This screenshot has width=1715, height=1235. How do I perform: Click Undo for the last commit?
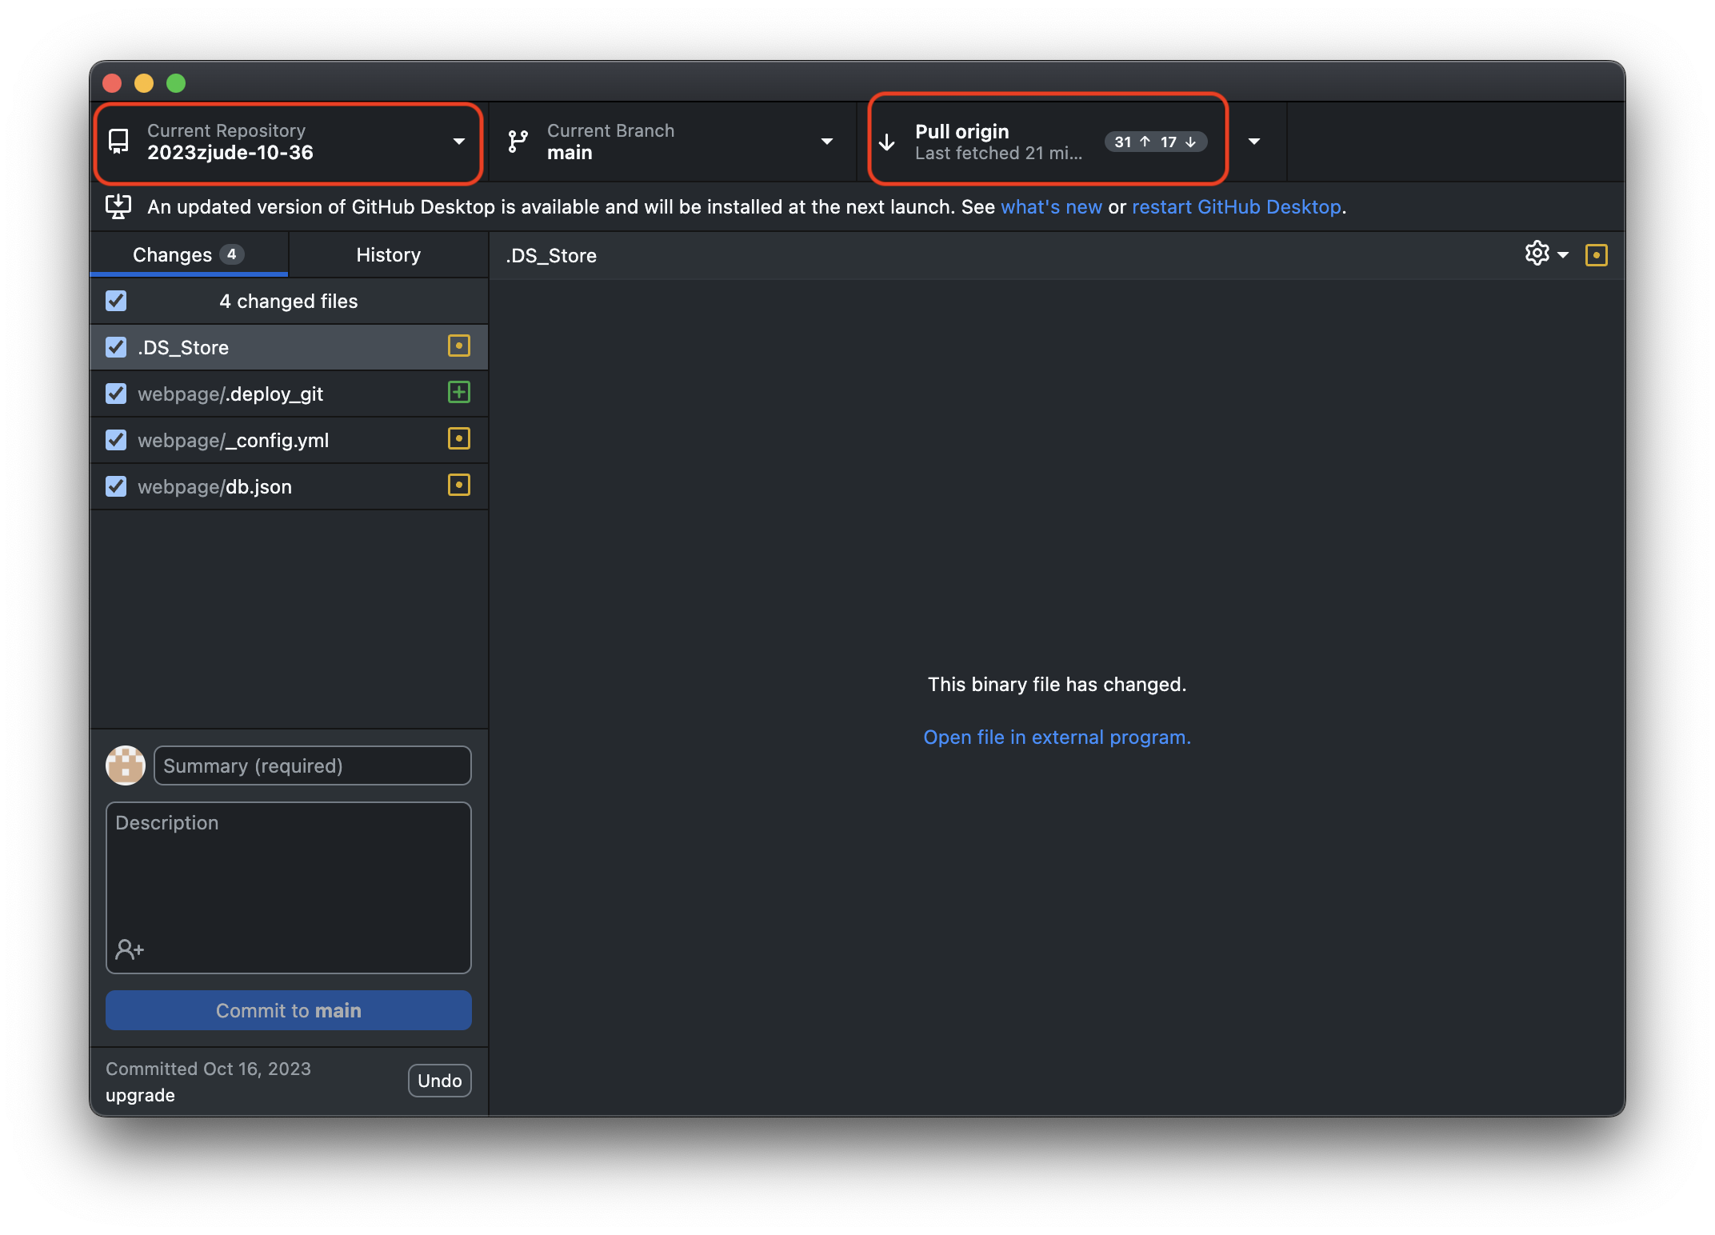click(440, 1081)
